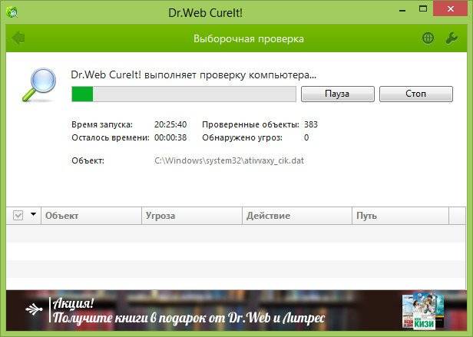
Task: Click the Обнаружено угроз label
Action: click(x=242, y=138)
